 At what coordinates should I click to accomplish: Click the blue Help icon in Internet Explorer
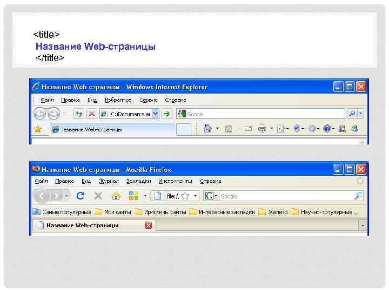pos(327,128)
